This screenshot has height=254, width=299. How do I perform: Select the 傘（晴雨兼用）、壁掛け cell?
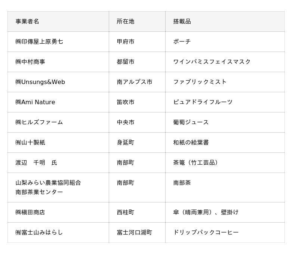pyautogui.click(x=206, y=212)
